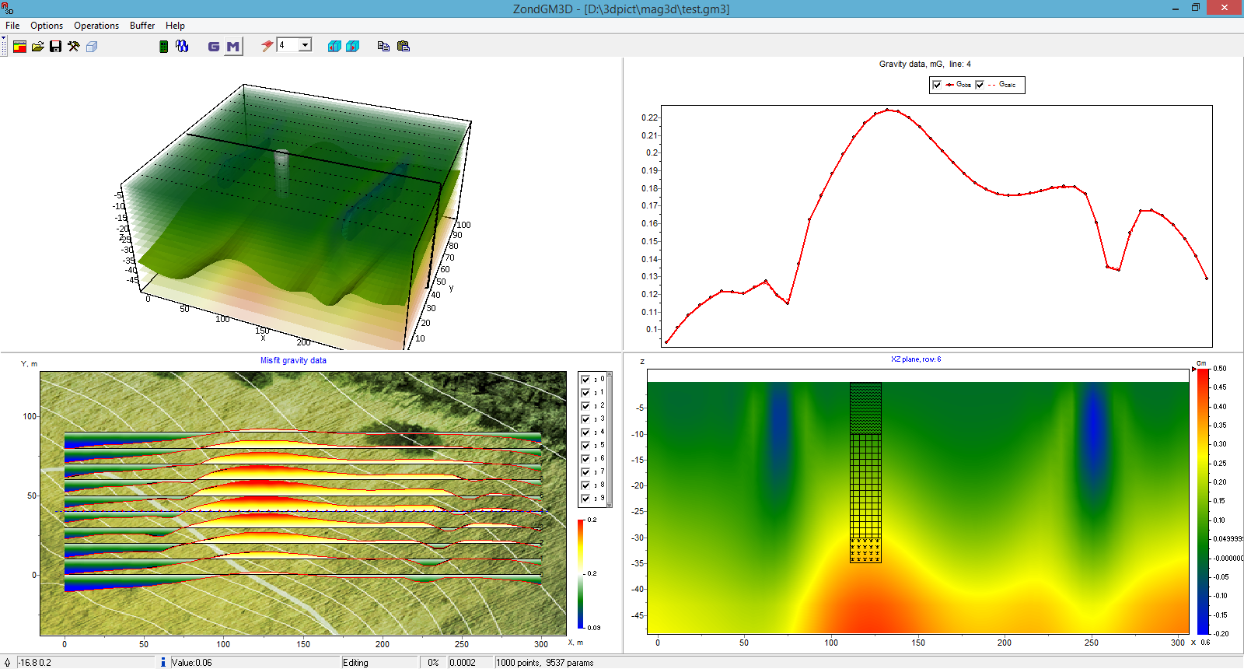Toggle the Gcalc calculated curve checkbox
The width and height of the screenshot is (1244, 669).
pyautogui.click(x=980, y=85)
